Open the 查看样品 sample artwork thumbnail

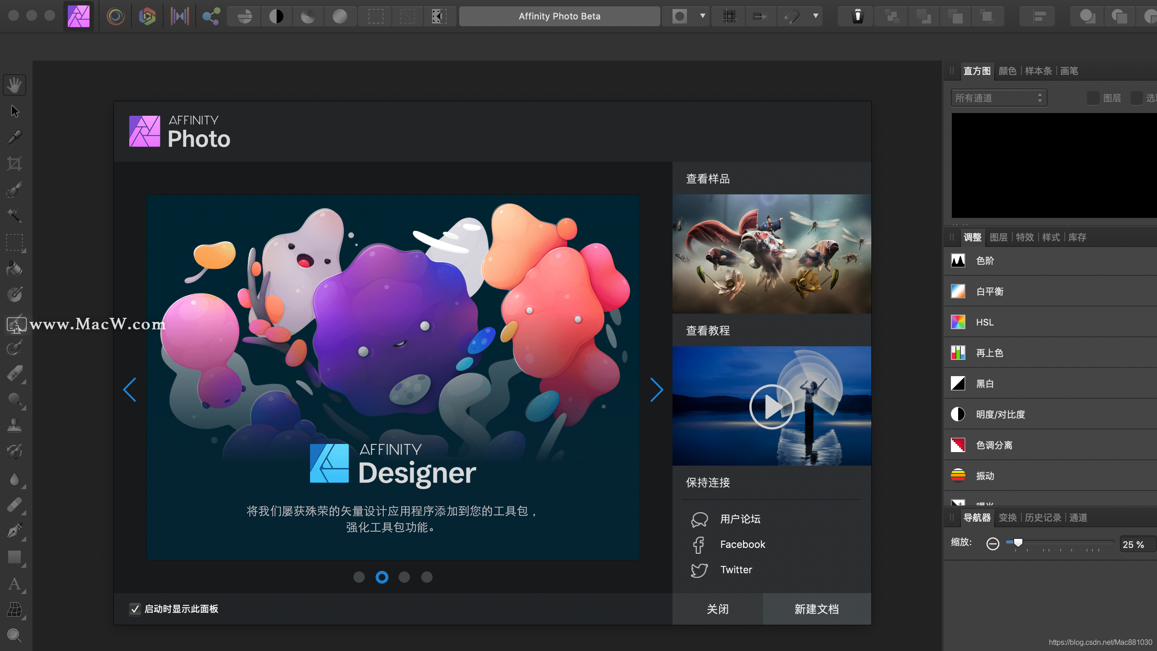pyautogui.click(x=771, y=254)
